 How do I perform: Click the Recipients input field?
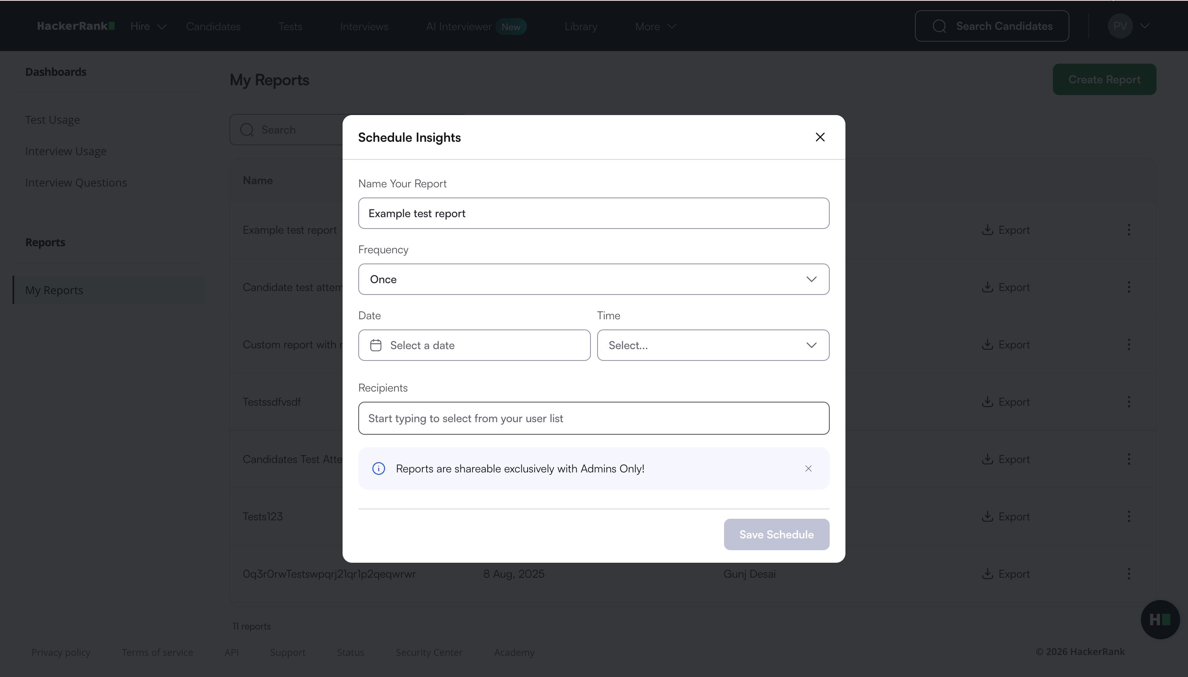[594, 419]
